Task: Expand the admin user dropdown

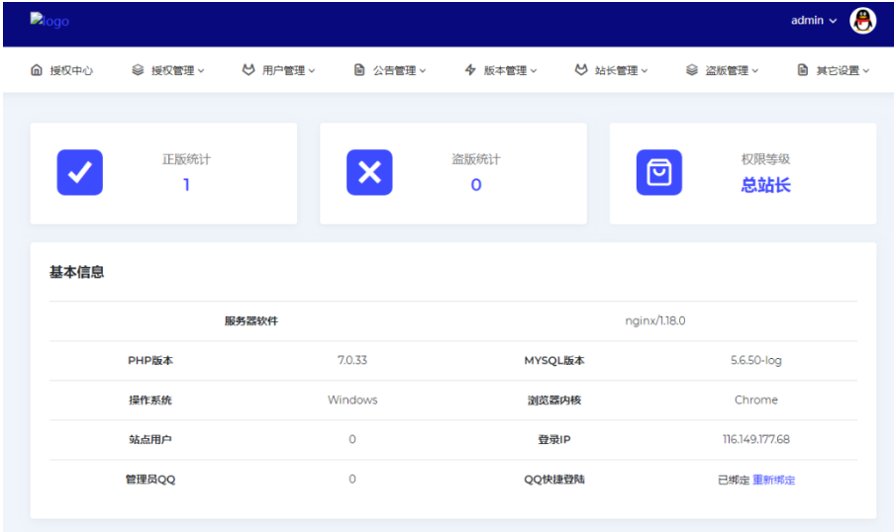Action: tap(814, 21)
